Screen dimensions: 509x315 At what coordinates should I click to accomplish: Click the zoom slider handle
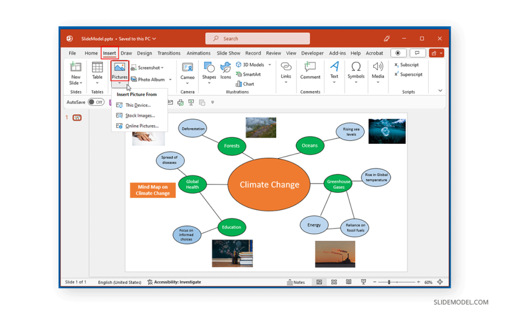(389, 282)
